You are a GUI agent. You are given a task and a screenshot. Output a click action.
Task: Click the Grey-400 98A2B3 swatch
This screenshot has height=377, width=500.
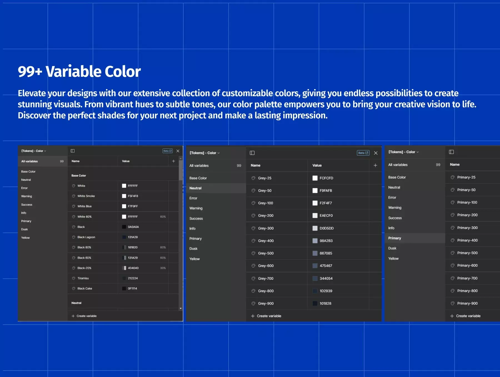[315, 241]
